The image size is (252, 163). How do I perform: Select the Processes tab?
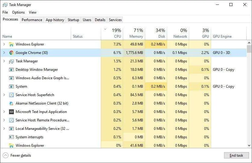point(10,19)
